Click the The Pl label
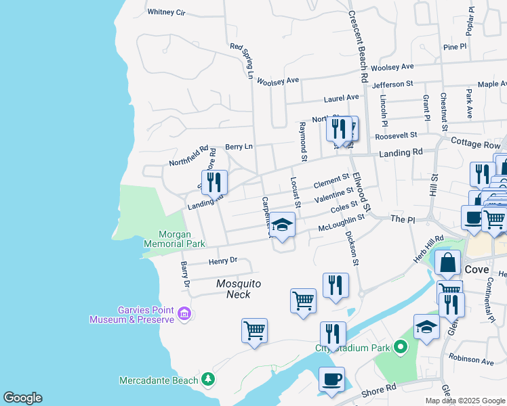 point(403,219)
